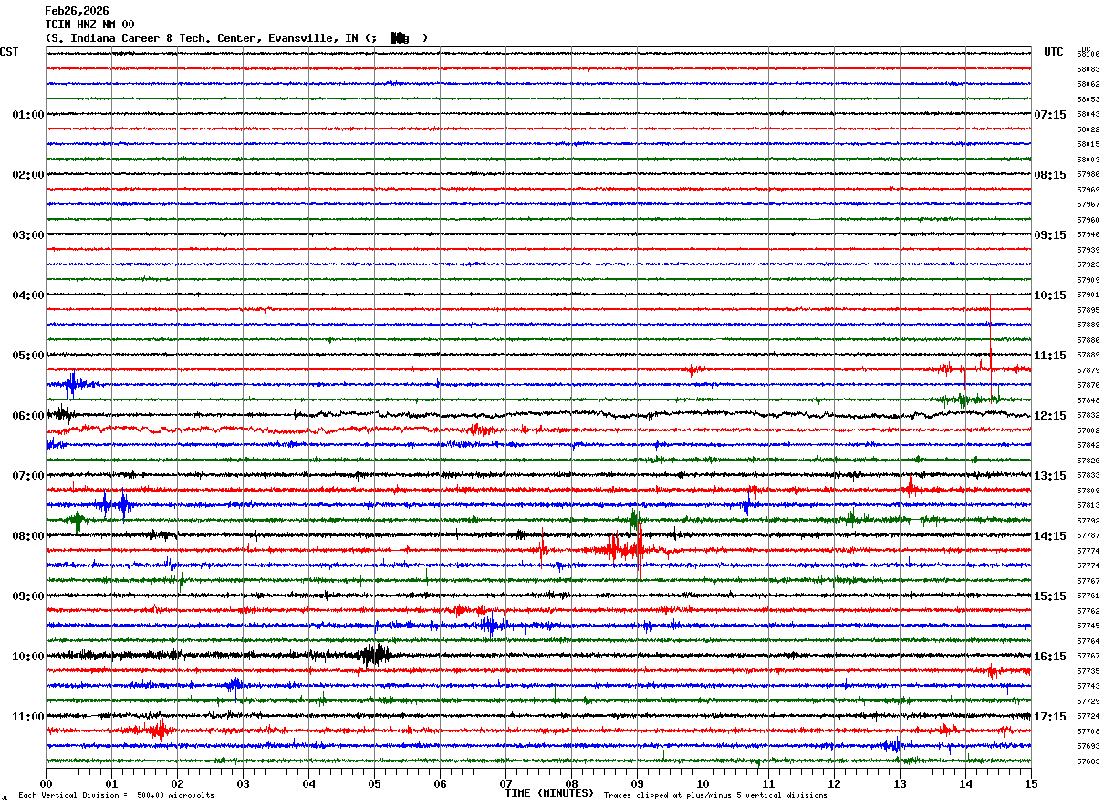Click the CST timezone label
The height and width of the screenshot is (808, 1104).
9,52
